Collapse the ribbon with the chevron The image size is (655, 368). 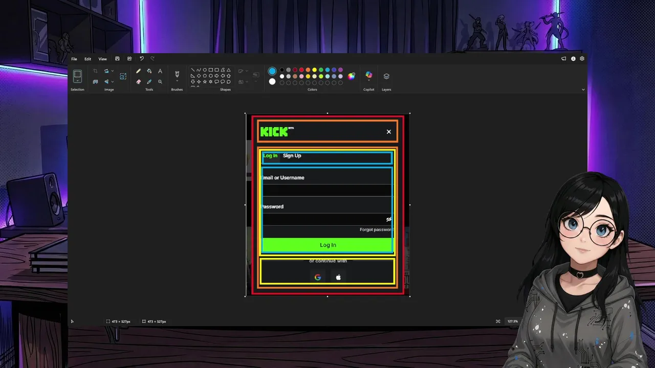click(x=583, y=90)
